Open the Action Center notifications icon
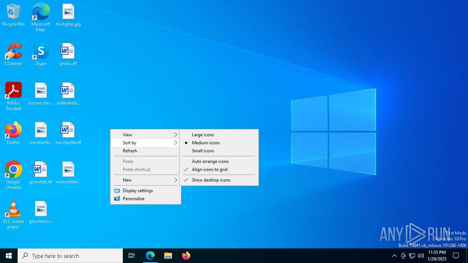This screenshot has width=468, height=263. click(x=456, y=256)
